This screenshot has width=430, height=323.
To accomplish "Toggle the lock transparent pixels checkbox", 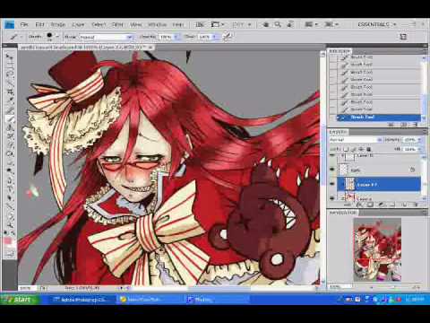I will point(346,149).
